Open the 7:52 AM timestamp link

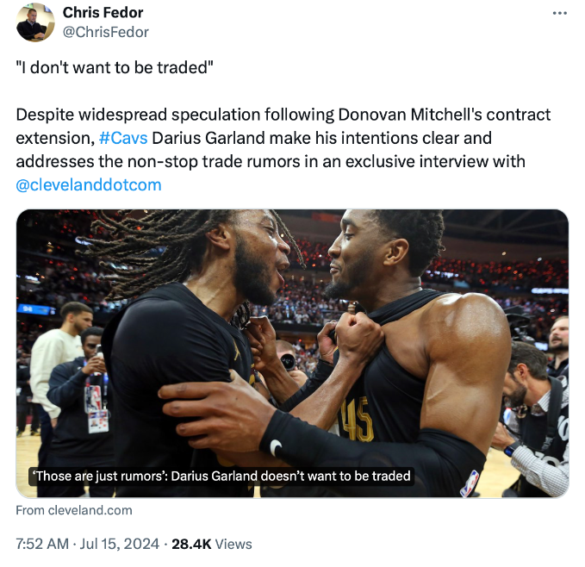click(x=42, y=544)
